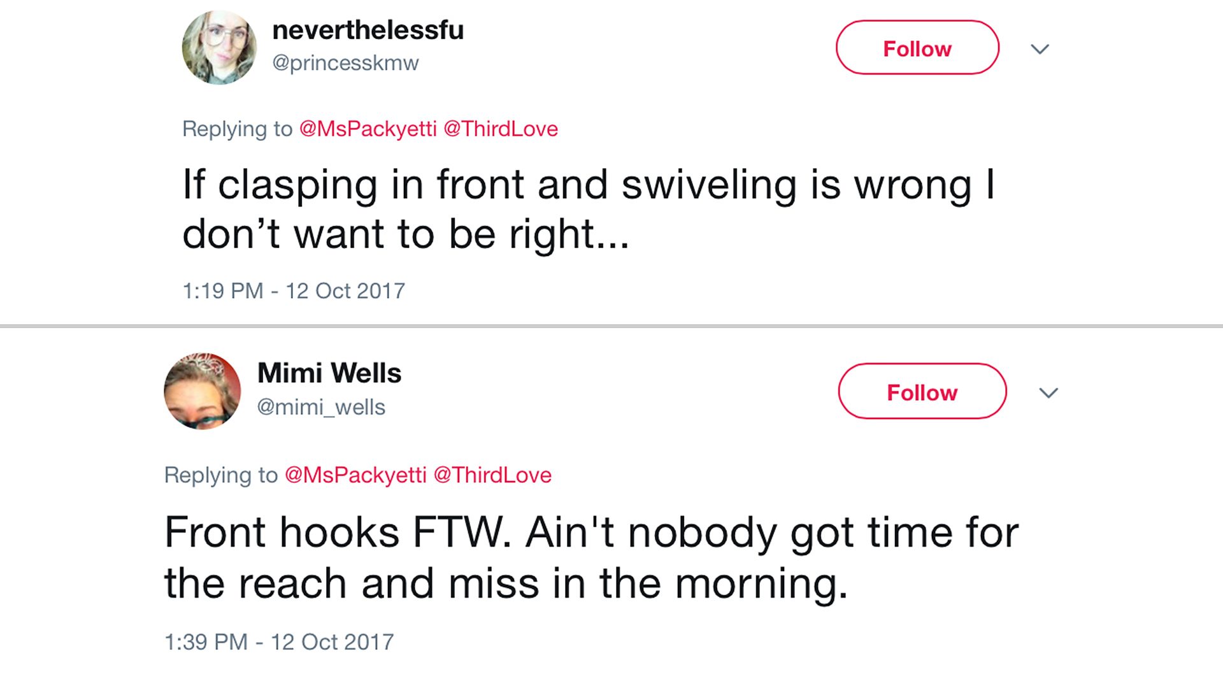Click the @mimi_wells handle
The height and width of the screenshot is (688, 1223).
321,407
